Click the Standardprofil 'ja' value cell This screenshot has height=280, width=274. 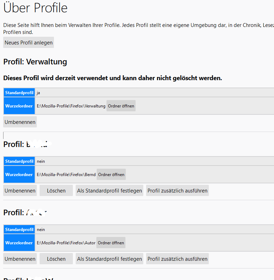[x=38, y=93]
